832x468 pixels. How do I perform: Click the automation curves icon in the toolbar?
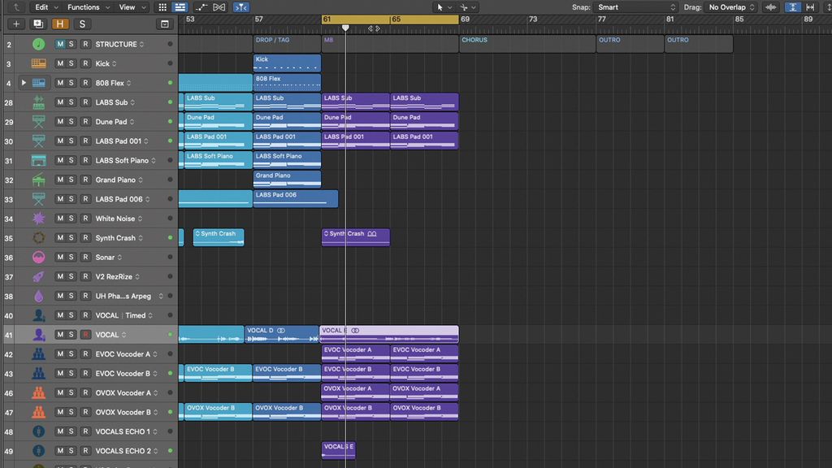point(201,6)
